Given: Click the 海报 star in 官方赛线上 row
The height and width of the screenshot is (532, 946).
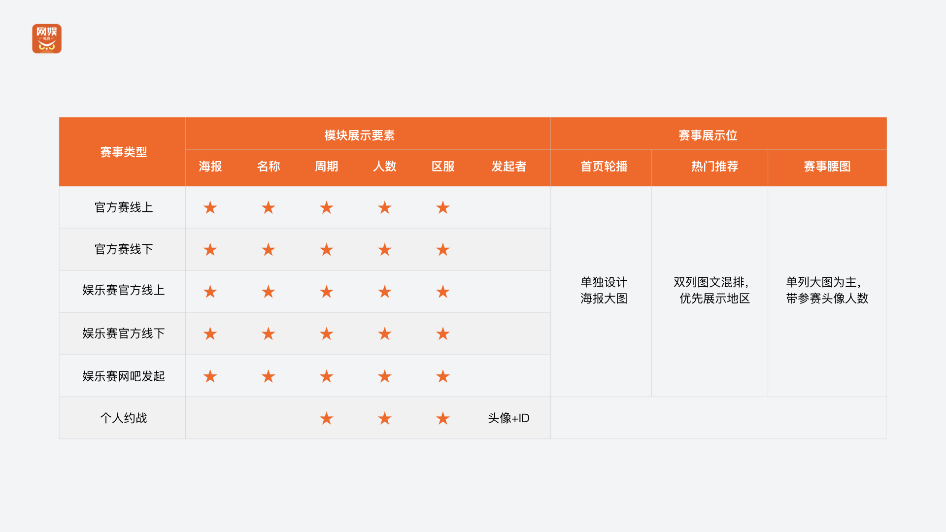Looking at the screenshot, I should click(x=210, y=207).
